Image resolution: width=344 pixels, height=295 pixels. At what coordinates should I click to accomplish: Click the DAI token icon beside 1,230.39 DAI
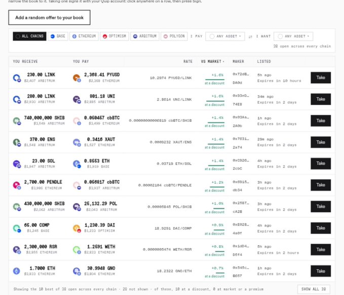tap(77, 228)
